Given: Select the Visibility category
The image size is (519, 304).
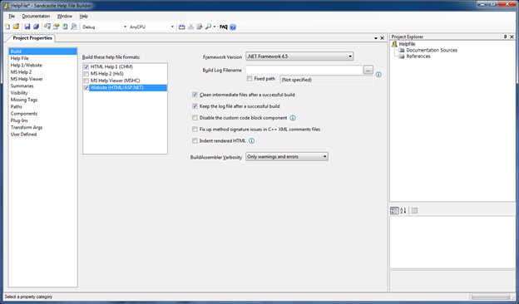Looking at the screenshot, I should [x=43, y=93].
